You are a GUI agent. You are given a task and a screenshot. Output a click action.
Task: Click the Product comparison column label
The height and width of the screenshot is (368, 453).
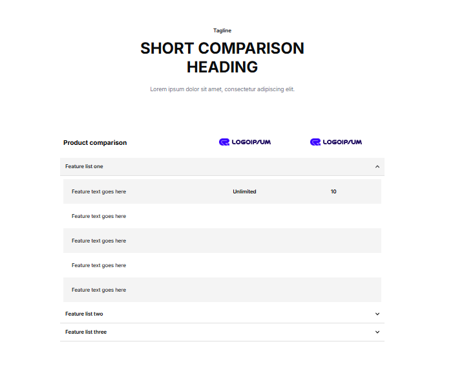[x=95, y=143]
